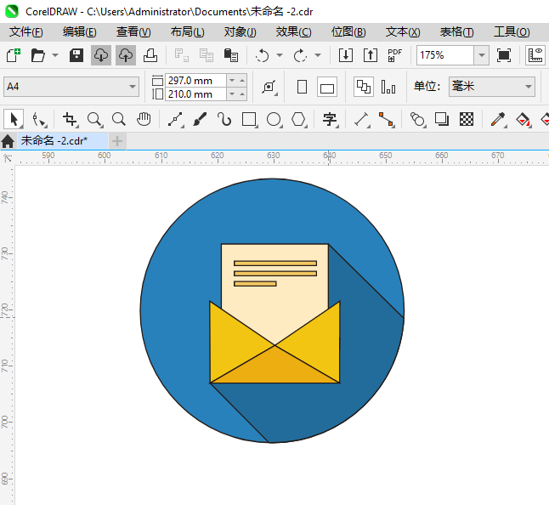Toggle the rulers display icon
Image resolution: width=549 pixels, height=505 pixels.
coord(535,55)
